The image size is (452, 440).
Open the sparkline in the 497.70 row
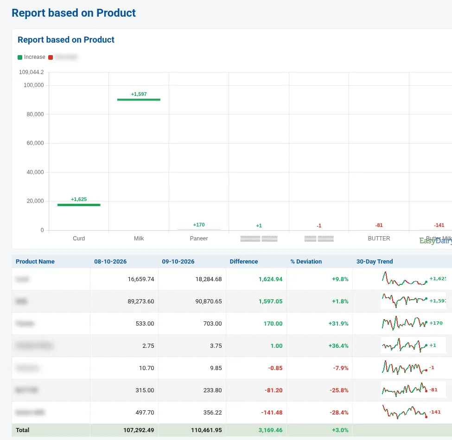pos(414,412)
